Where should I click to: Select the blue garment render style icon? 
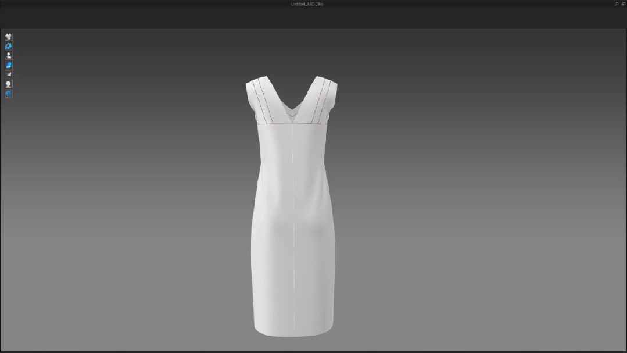(8, 65)
